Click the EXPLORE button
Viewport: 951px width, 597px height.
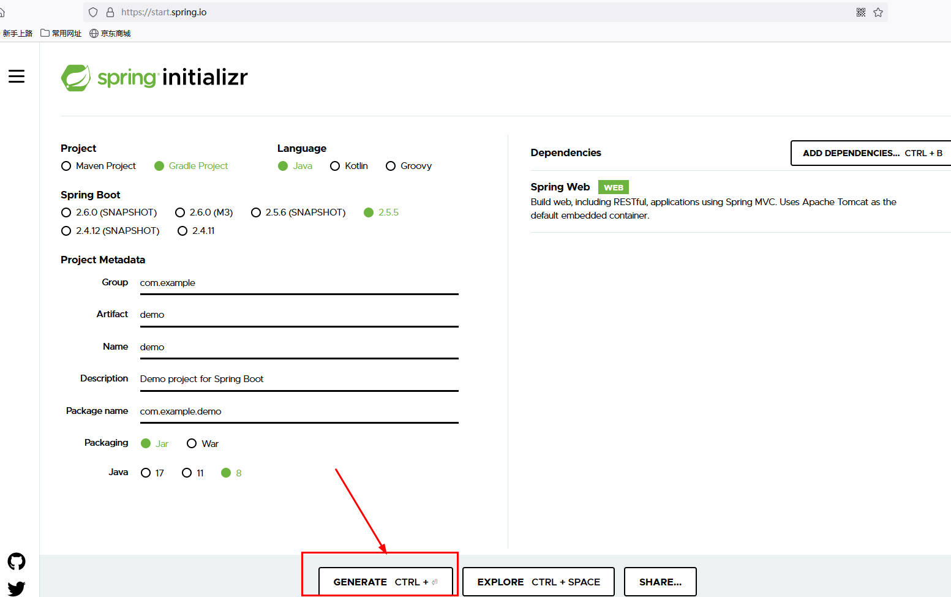tap(538, 581)
